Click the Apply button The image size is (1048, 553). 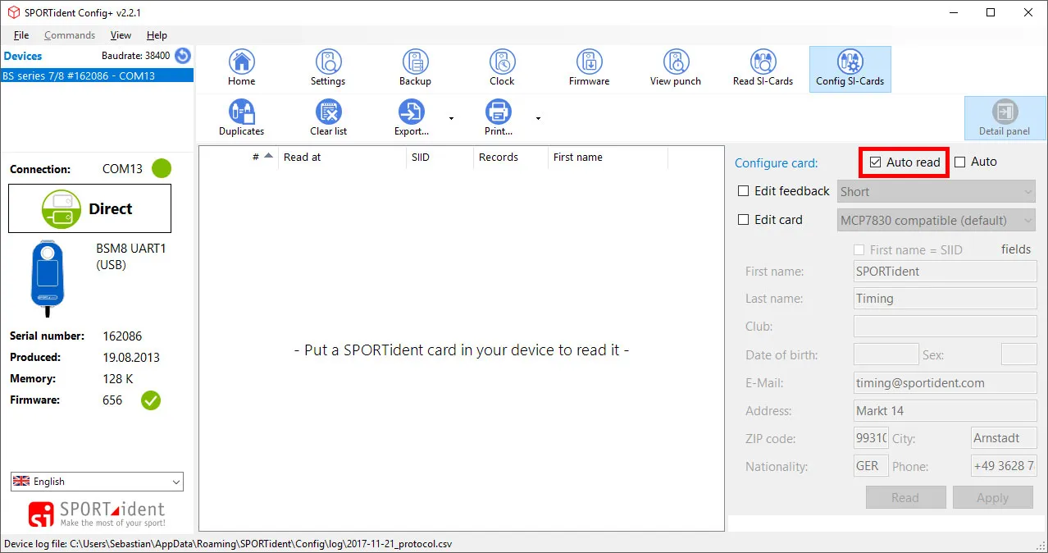(x=992, y=497)
